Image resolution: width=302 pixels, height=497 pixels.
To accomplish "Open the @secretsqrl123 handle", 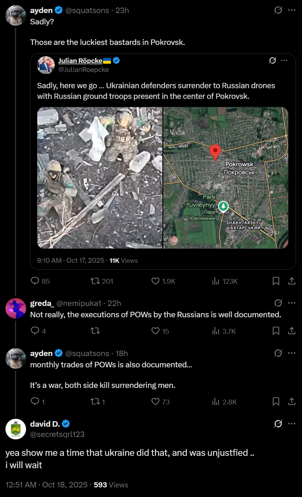I will [57, 434].
